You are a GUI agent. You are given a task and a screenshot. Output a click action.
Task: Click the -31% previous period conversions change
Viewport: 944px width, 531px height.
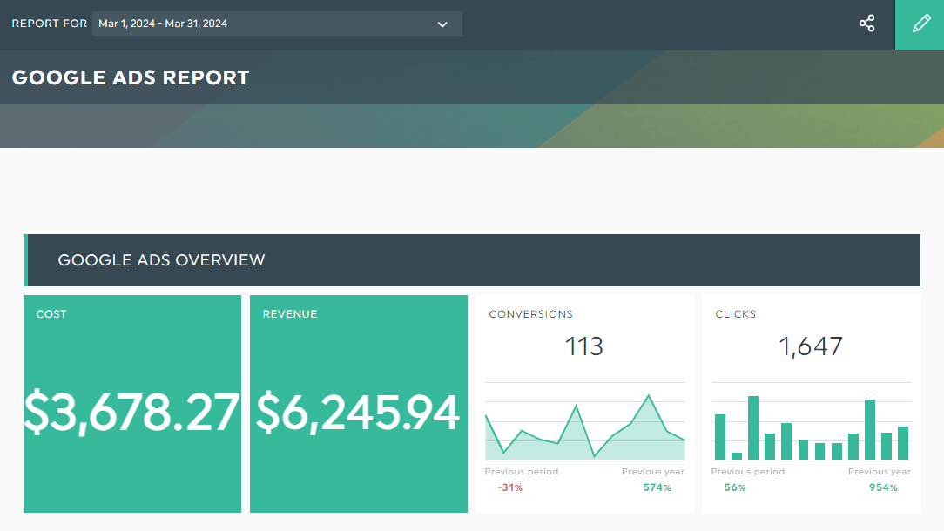coord(510,487)
